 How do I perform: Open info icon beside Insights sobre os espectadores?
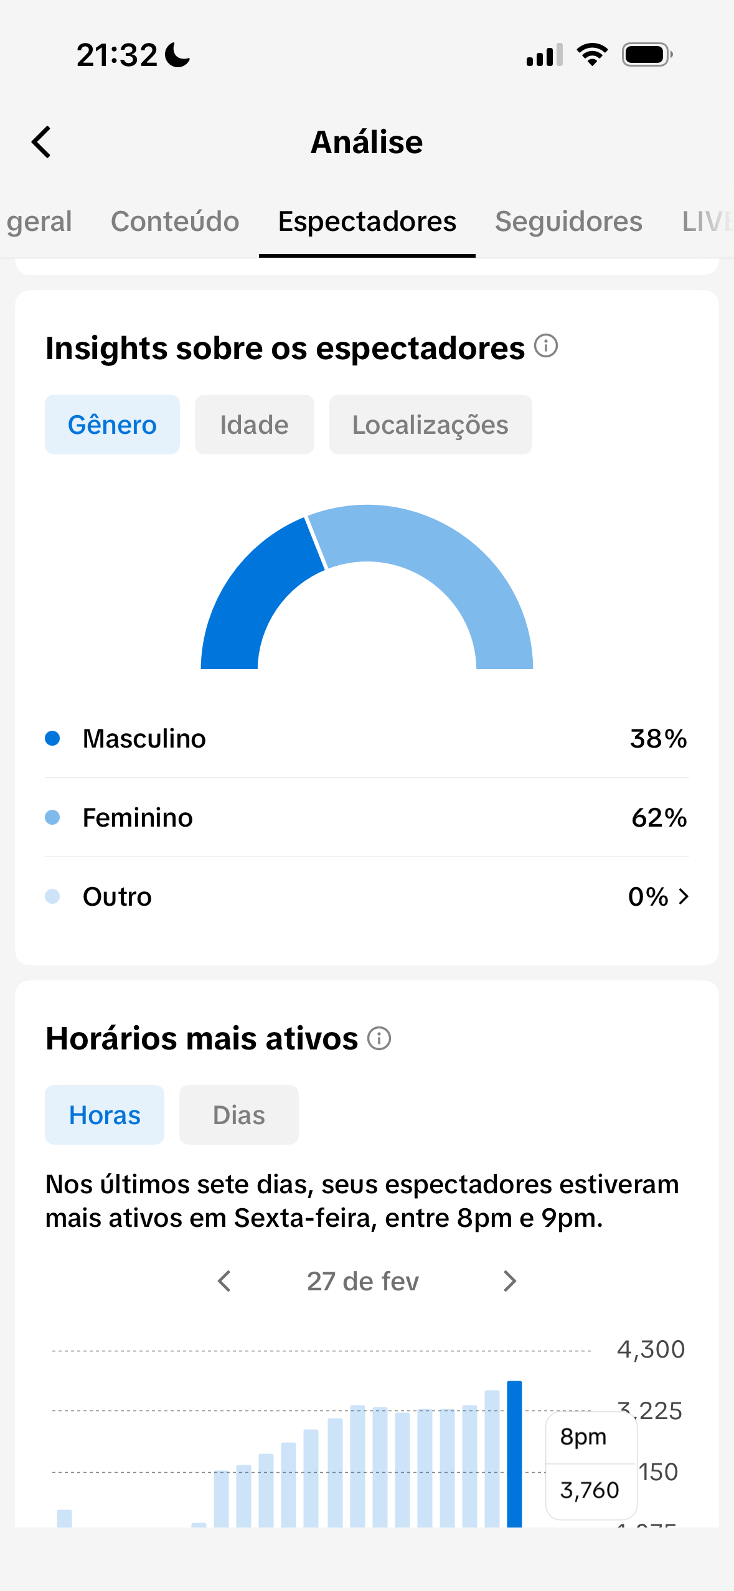tap(546, 345)
